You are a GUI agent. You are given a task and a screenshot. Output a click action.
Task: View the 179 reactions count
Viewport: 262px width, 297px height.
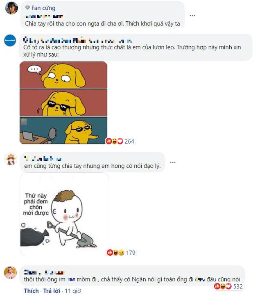(x=130, y=253)
